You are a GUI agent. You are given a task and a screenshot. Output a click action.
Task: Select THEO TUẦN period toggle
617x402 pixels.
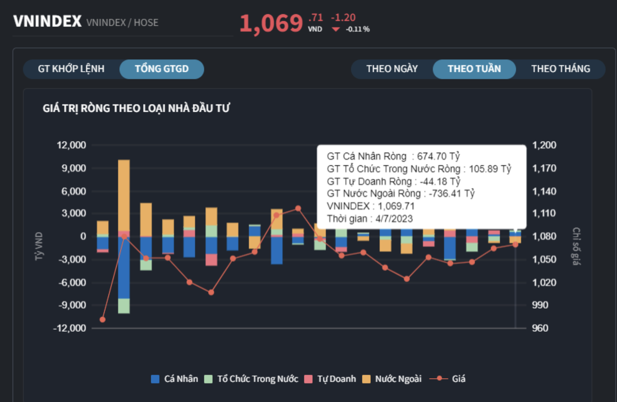point(474,69)
